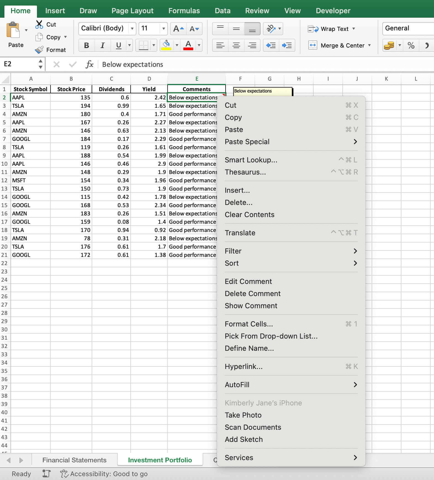Viewport: 434px width, 480px height.
Task: Toggle Underline formatting
Action: 118,45
